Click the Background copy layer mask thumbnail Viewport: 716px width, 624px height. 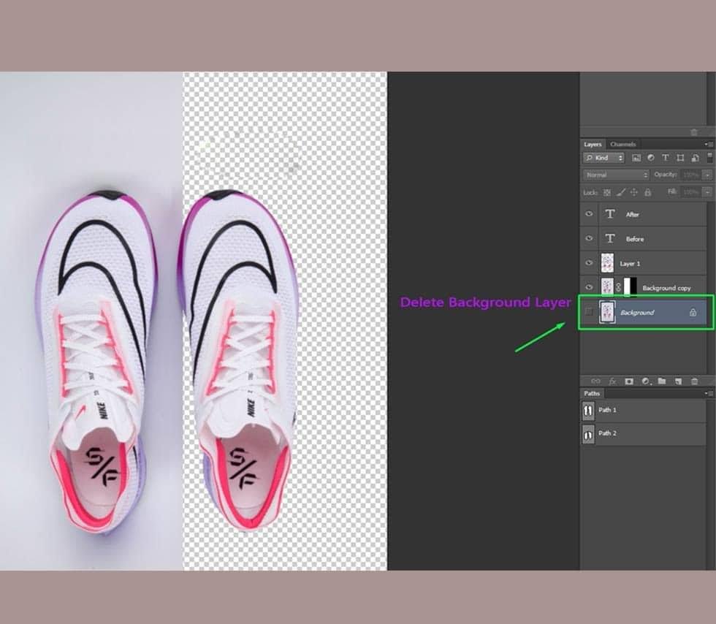[630, 287]
